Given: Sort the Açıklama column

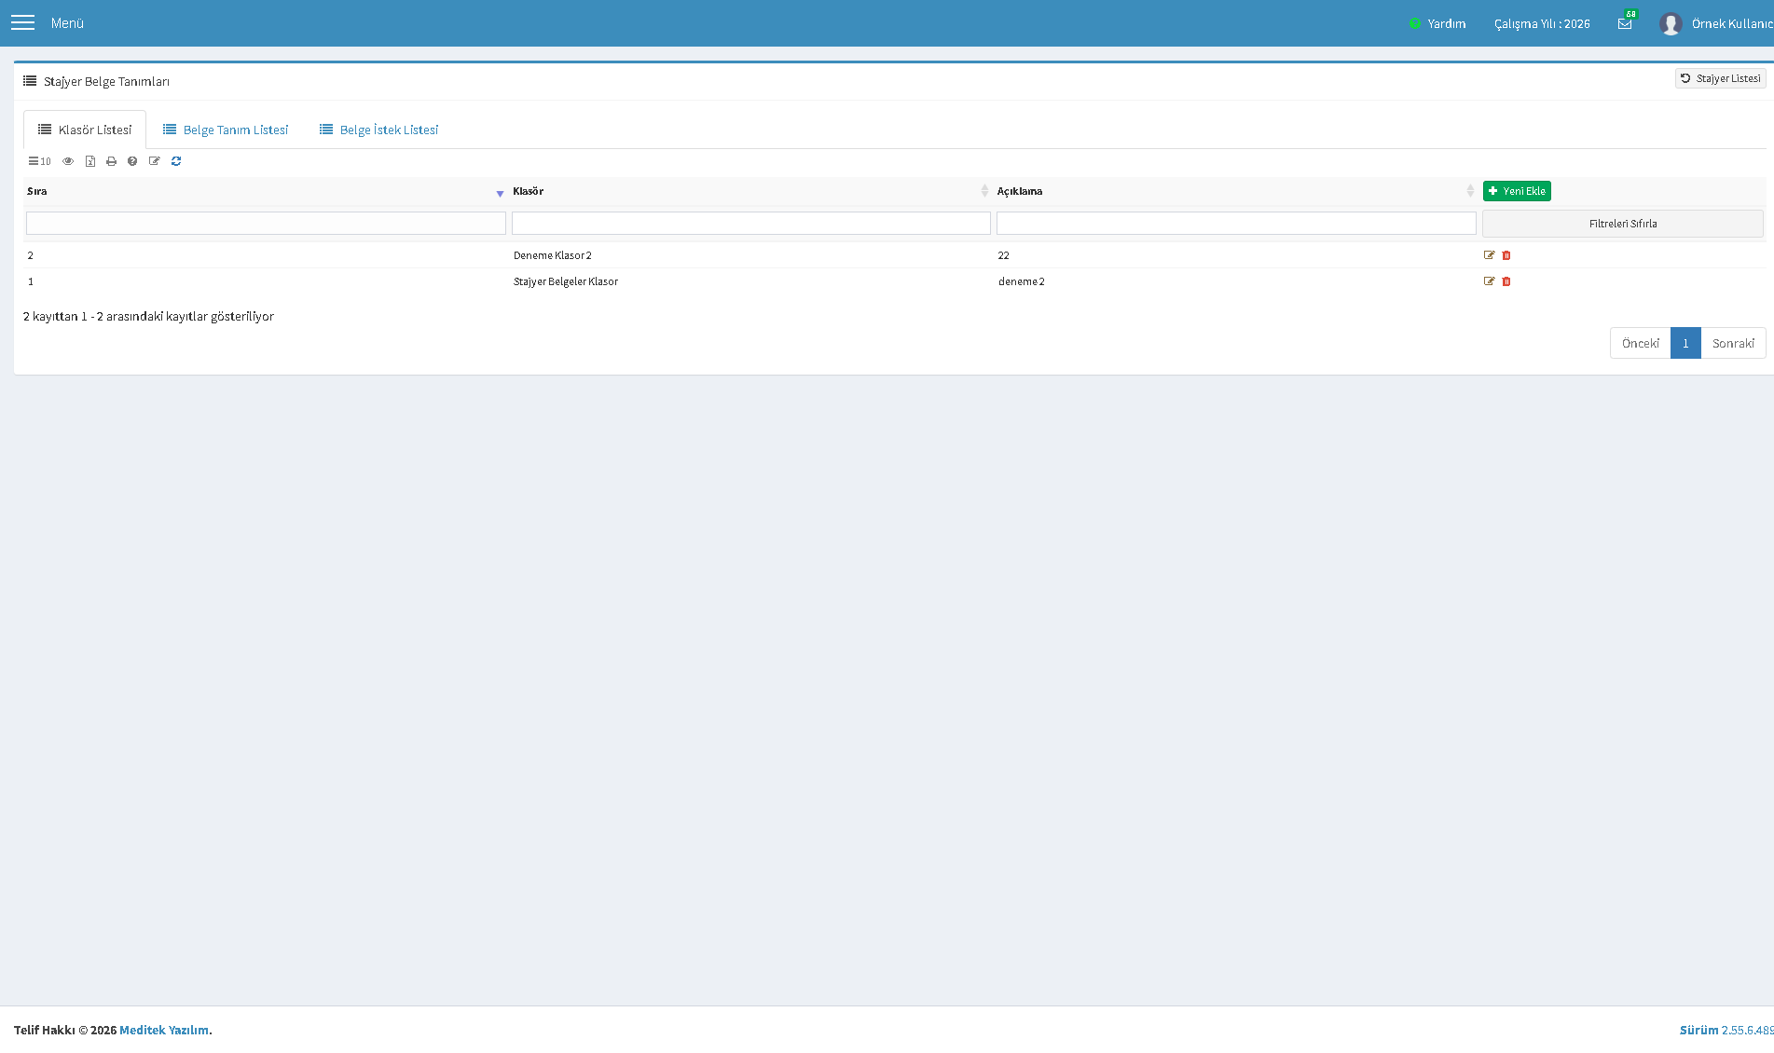Looking at the screenshot, I should tap(1470, 191).
